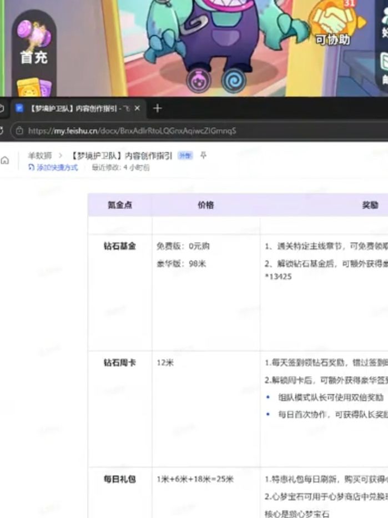Close the 梦境护卫队 browser tab
The width and height of the screenshot is (388, 518).
click(x=137, y=108)
